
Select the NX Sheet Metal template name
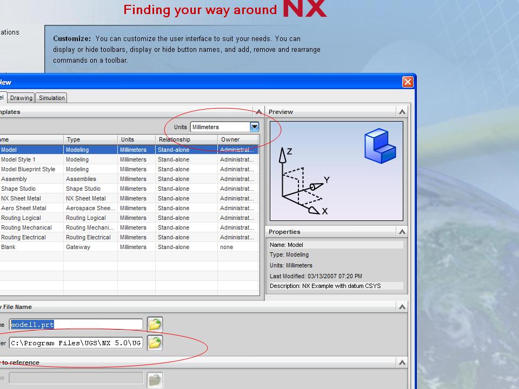[x=21, y=198]
